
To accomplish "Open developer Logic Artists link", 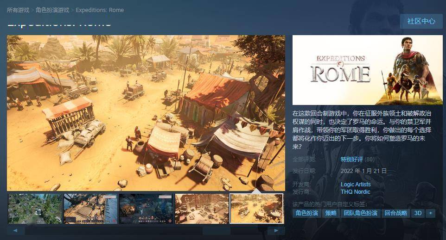I will (x=356, y=185).
